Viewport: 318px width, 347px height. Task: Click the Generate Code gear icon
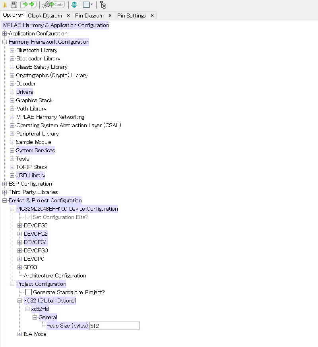(53, 5)
